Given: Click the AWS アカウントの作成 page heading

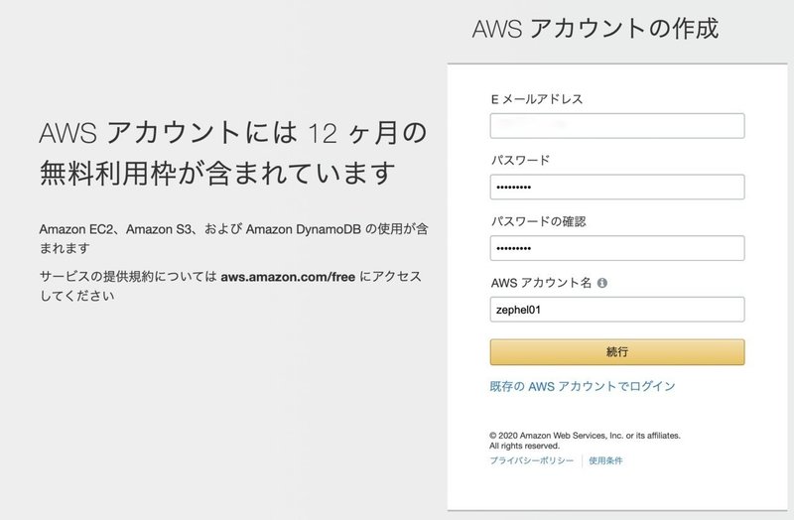Looking at the screenshot, I should [x=595, y=29].
